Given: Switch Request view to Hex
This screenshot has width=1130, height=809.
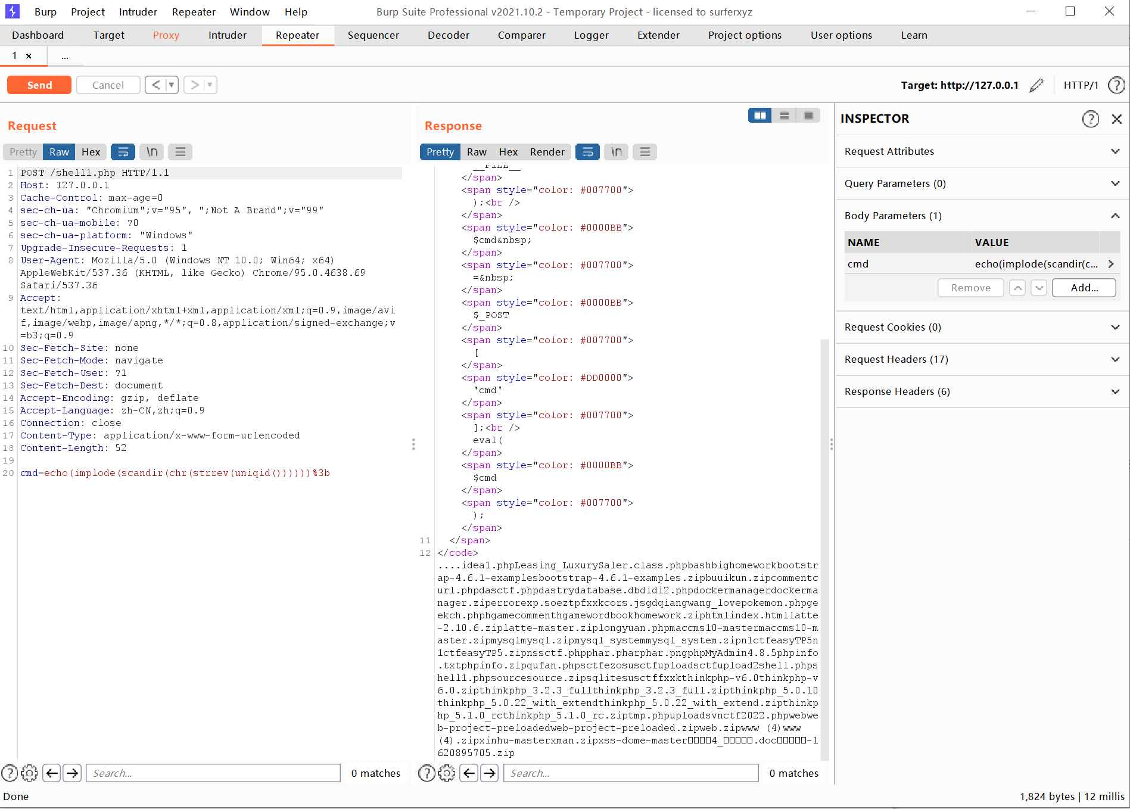Looking at the screenshot, I should point(91,152).
